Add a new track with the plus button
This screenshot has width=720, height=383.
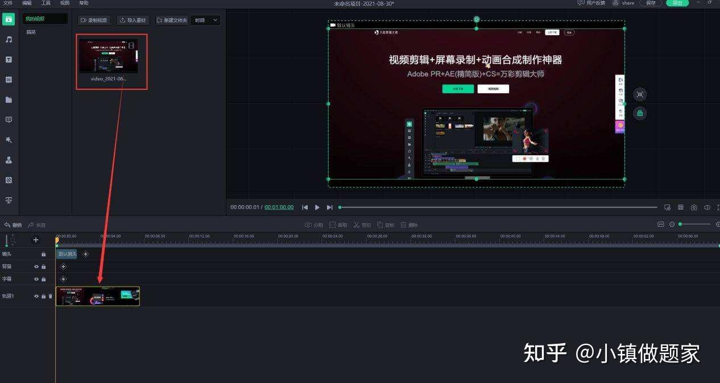tap(36, 240)
